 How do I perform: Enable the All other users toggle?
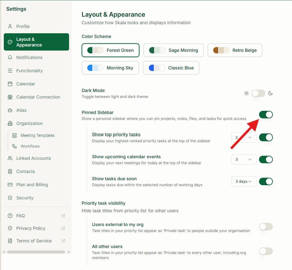point(266,251)
